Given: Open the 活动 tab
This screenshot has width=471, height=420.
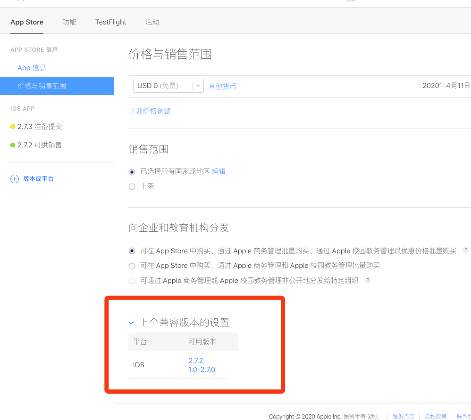Looking at the screenshot, I should pyautogui.click(x=152, y=22).
